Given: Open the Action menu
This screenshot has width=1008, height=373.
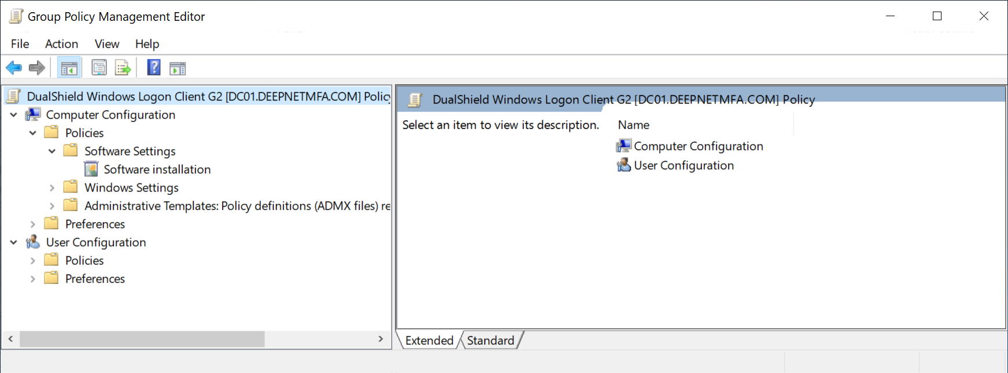Looking at the screenshot, I should 61,44.
